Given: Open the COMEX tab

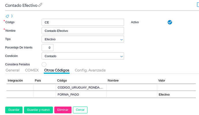Looking at the screenshot, I should pyautogui.click(x=32, y=70).
